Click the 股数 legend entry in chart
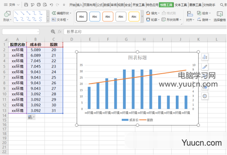227x155 pixels. coord(146,120)
